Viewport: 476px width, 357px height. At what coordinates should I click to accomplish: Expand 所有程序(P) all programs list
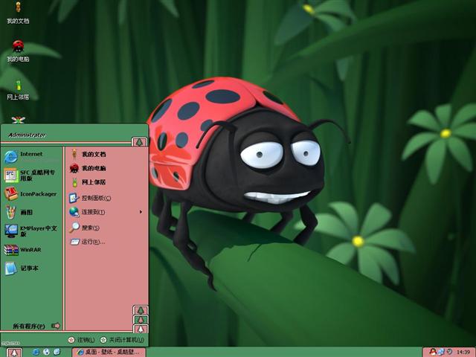click(36, 326)
